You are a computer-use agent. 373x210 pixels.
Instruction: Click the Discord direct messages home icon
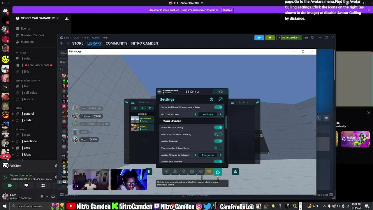click(x=5, y=11)
